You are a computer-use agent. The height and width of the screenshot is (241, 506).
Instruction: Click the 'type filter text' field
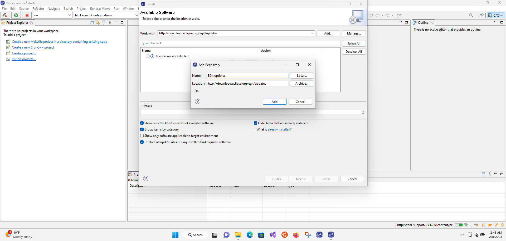pos(240,43)
